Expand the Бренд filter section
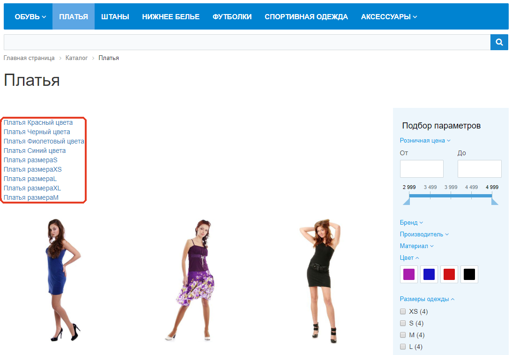512x355 pixels. pyautogui.click(x=411, y=223)
